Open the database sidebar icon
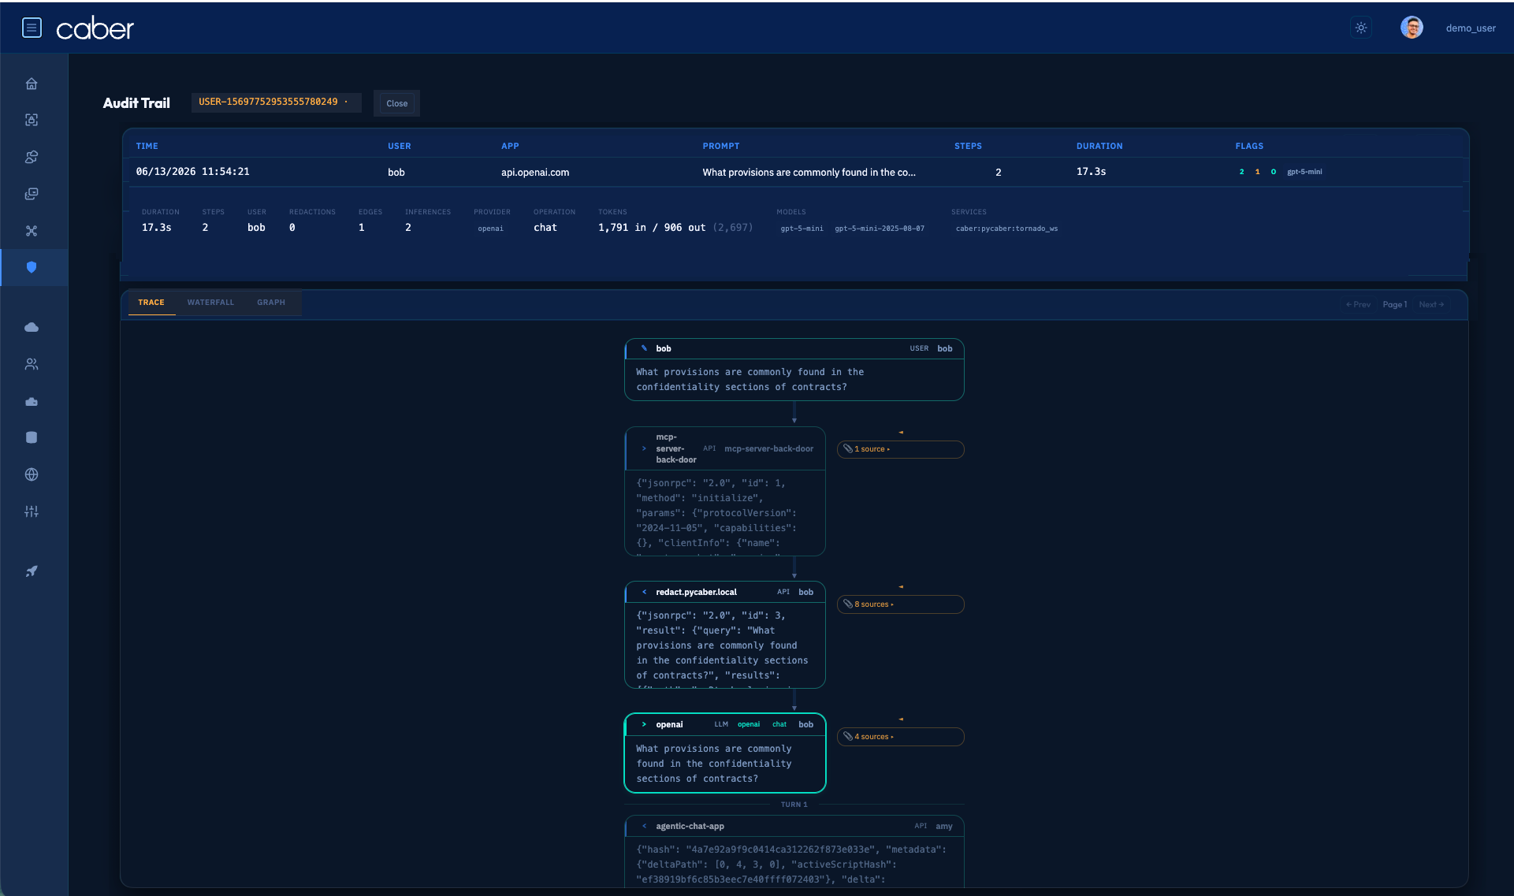The image size is (1514, 896). [x=32, y=437]
